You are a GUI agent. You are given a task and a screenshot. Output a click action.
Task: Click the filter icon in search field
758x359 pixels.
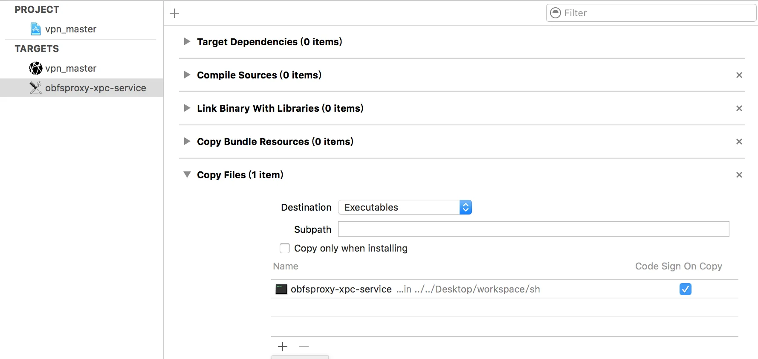pos(555,13)
